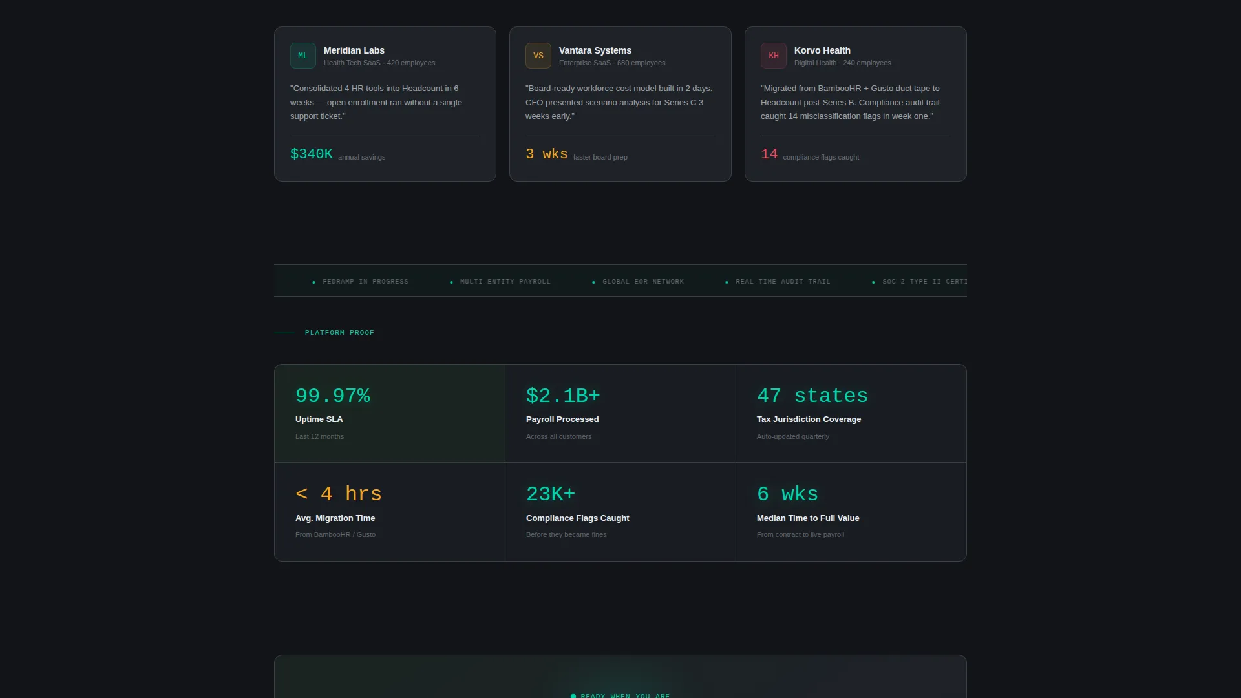The height and width of the screenshot is (698, 1241).
Task: Click the 'Median Time to Full Value' label
Action: click(808, 518)
